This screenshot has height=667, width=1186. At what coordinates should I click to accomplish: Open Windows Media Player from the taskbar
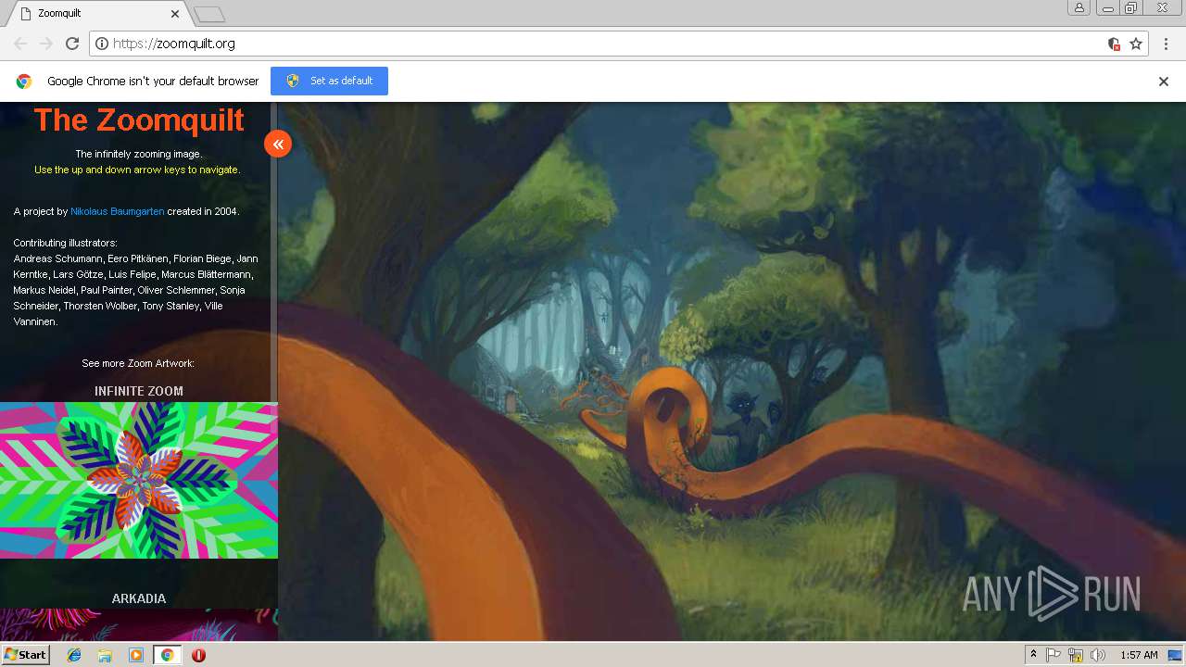(x=136, y=655)
